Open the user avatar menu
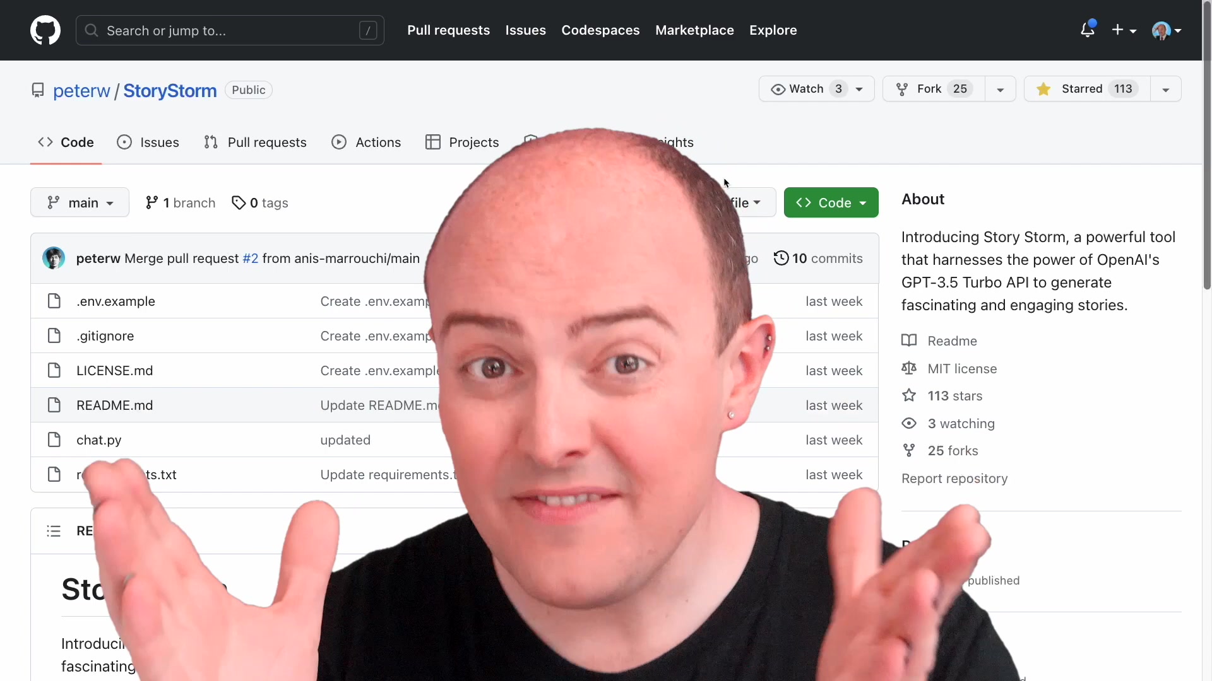 pyautogui.click(x=1167, y=30)
